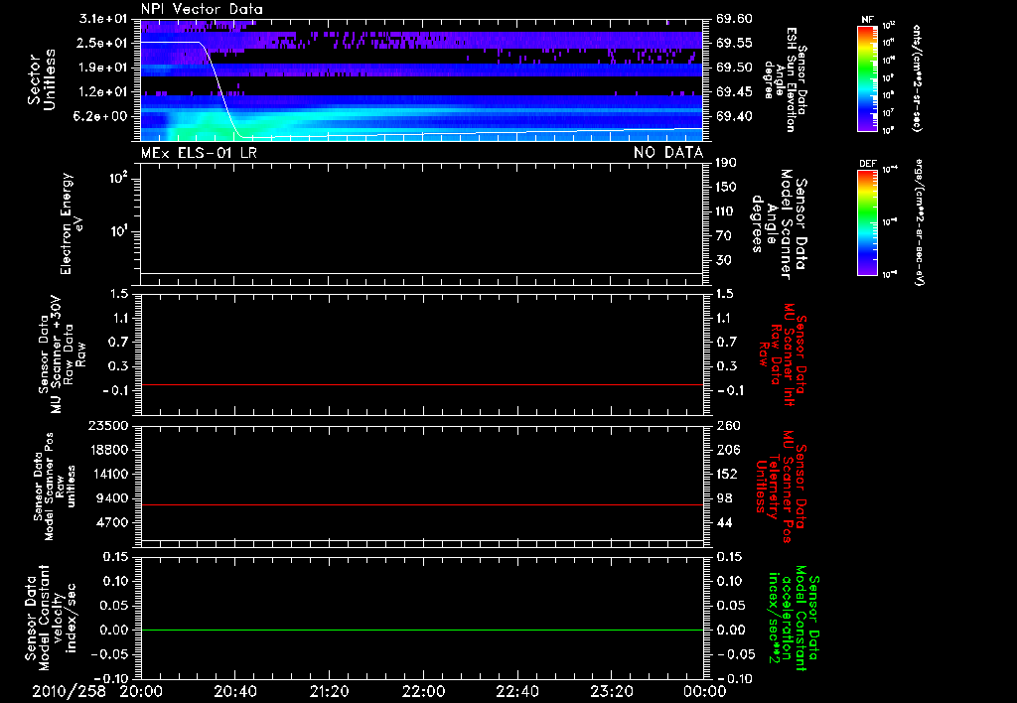Select the 20:40 time axis tick label
The height and width of the screenshot is (703, 1017).
pos(234,691)
